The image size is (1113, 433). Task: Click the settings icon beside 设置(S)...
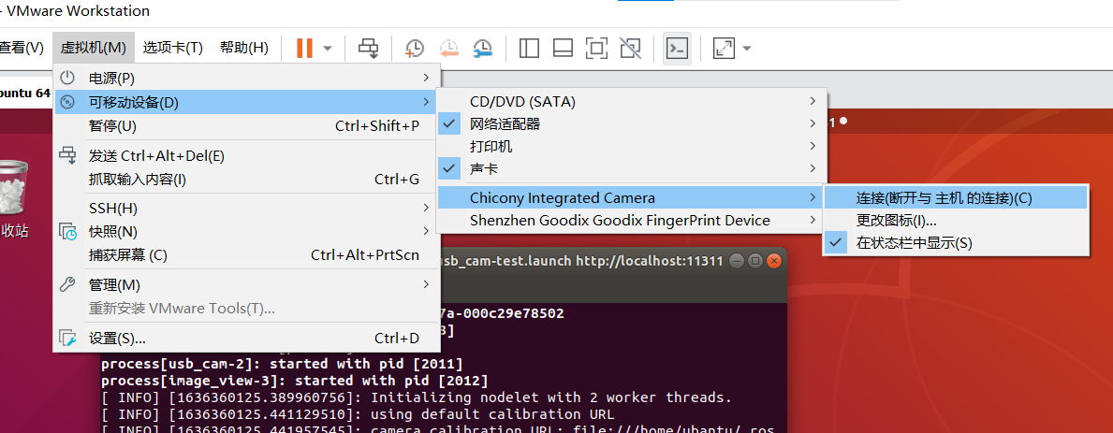[67, 338]
